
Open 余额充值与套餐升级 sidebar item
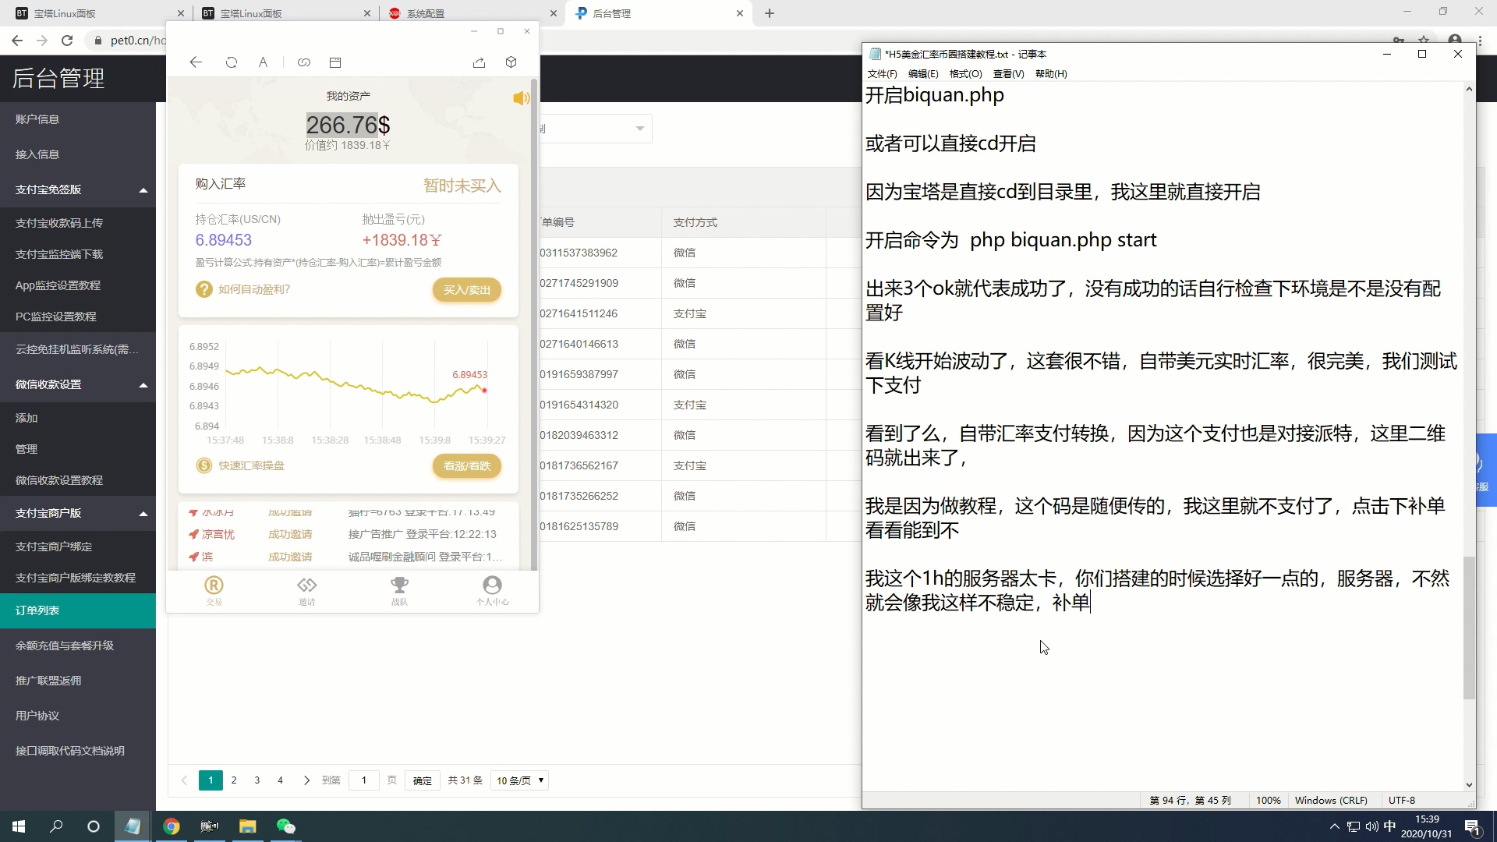coord(78,646)
